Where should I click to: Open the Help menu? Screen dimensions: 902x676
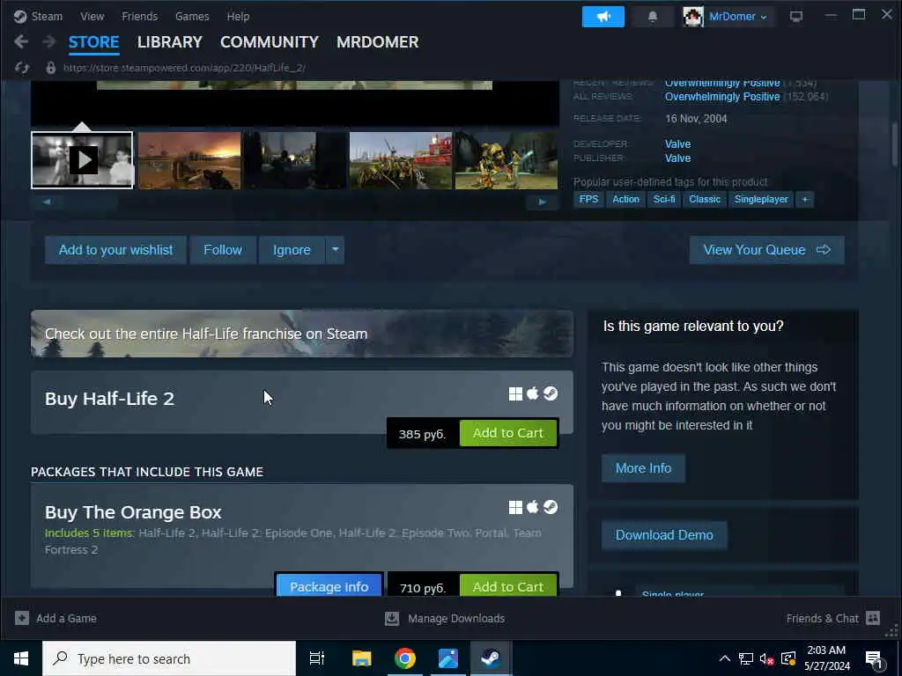point(238,16)
